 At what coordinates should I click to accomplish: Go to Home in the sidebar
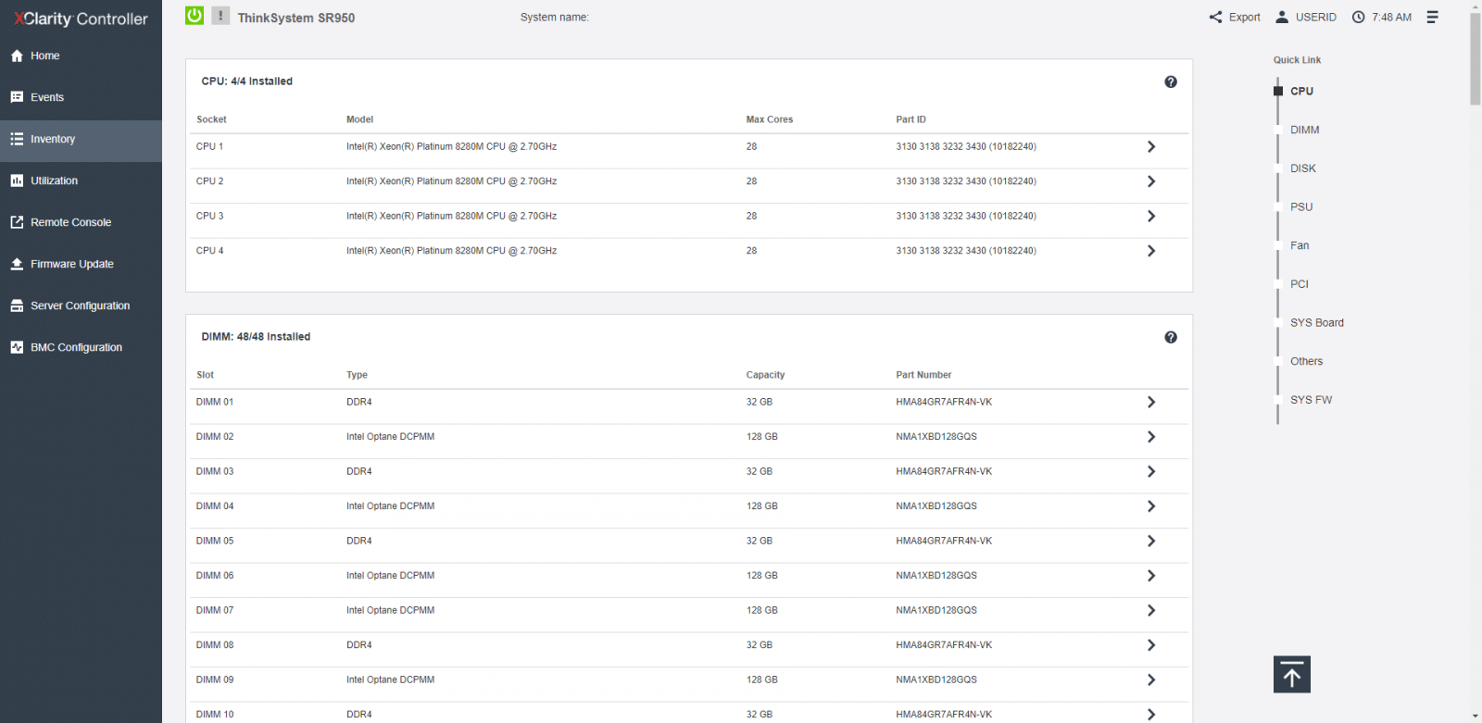[x=81, y=56]
